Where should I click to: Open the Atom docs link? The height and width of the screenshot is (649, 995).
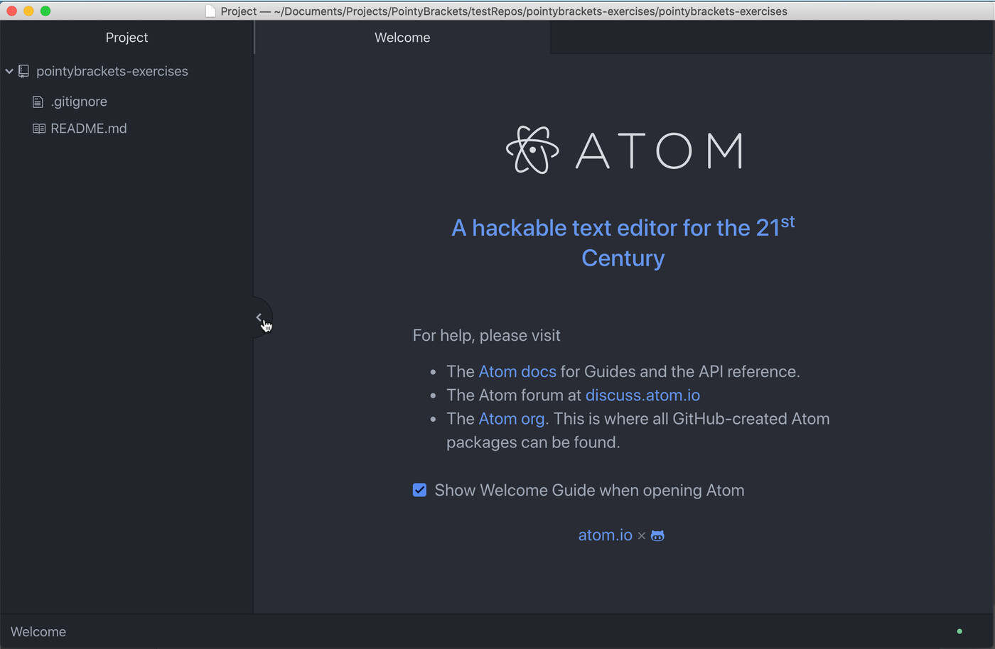pyautogui.click(x=517, y=371)
